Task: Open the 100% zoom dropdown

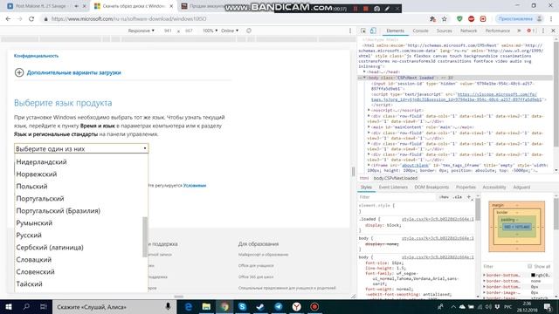Action: (210, 31)
